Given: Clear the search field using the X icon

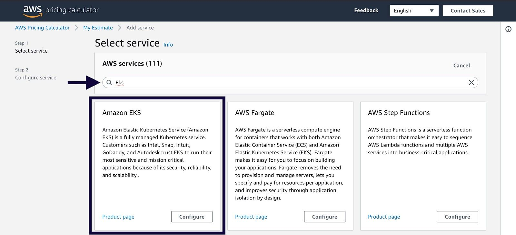Looking at the screenshot, I should click(471, 83).
